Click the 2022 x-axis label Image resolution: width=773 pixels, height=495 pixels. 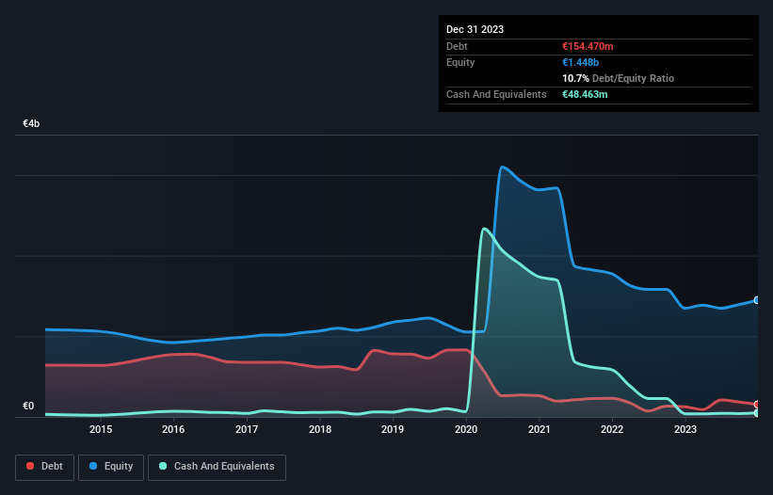(x=612, y=429)
